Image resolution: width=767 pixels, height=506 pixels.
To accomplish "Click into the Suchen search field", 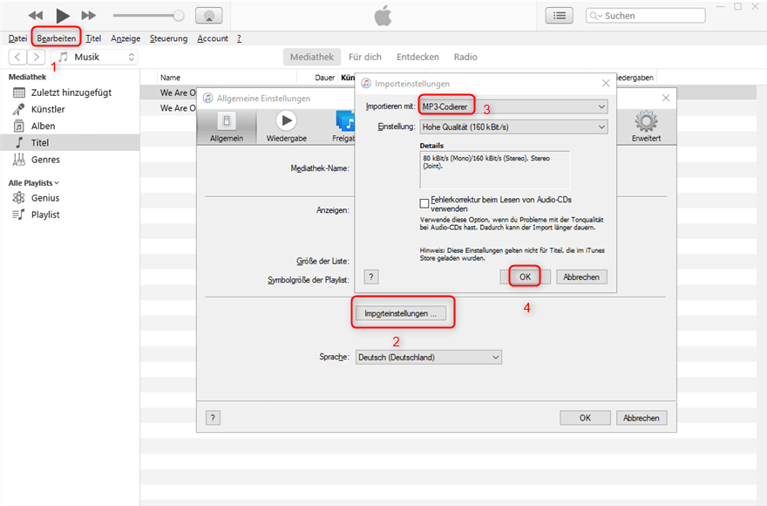I will [x=646, y=16].
